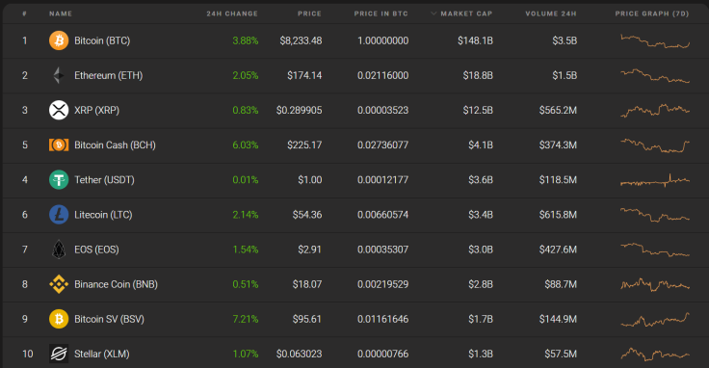This screenshot has height=368, width=709.
Task: Click the Bitcoin Cash orange logo icon
Action: click(x=59, y=145)
